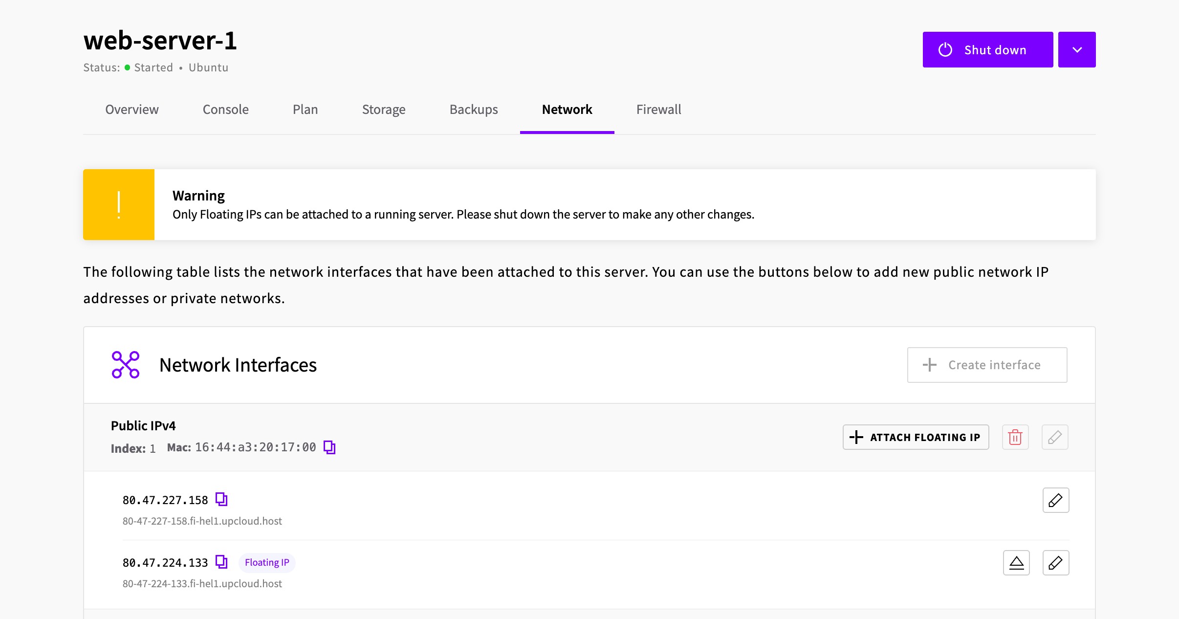Click the 80.47.224.133 address text
This screenshot has width=1179, height=619.
tap(165, 563)
